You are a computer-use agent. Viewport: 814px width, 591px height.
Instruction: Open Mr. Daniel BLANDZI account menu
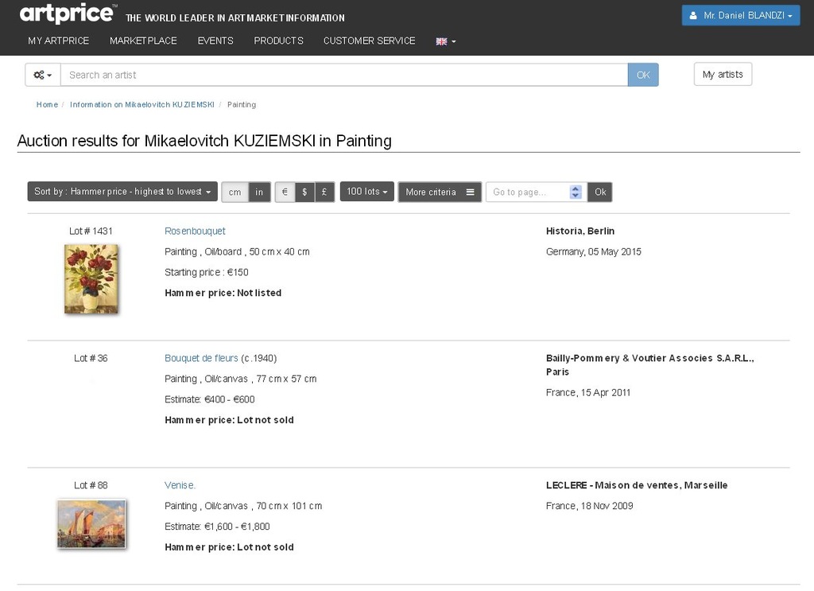coord(741,16)
